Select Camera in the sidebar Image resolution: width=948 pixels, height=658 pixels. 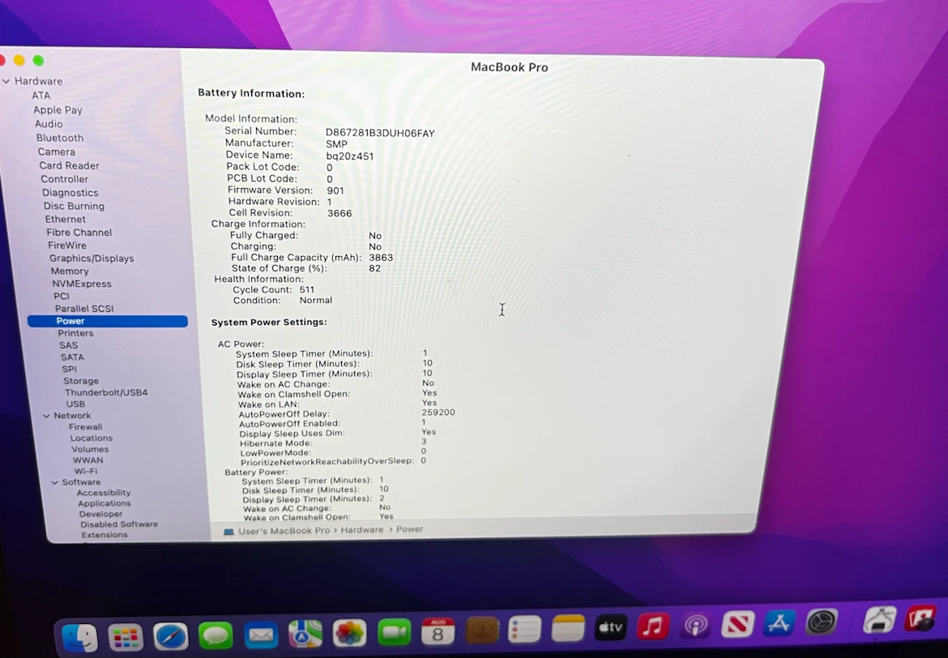click(x=56, y=152)
